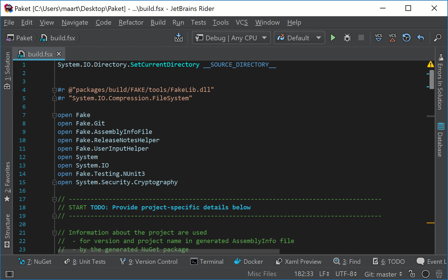Collapse the open statements fold on line 7
The image size is (448, 280).
54,115
